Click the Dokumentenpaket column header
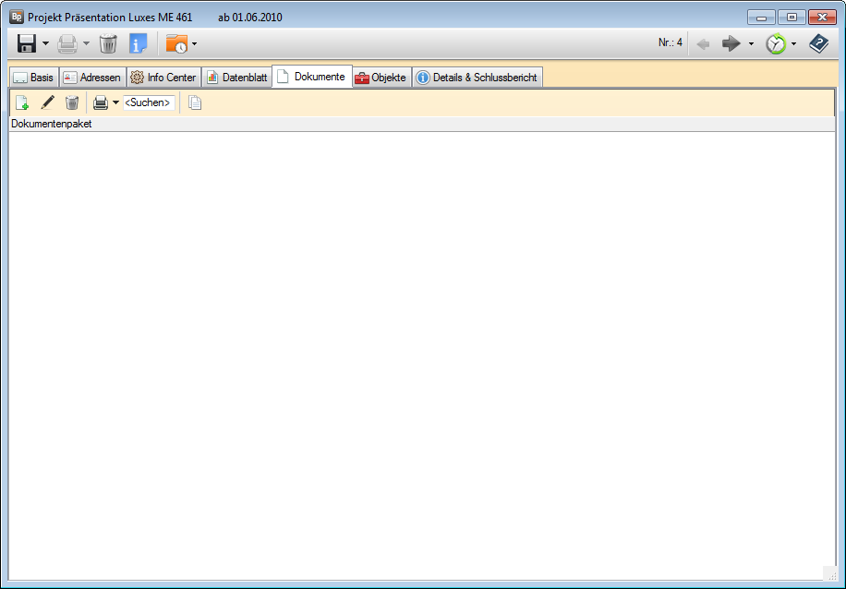 (x=52, y=124)
